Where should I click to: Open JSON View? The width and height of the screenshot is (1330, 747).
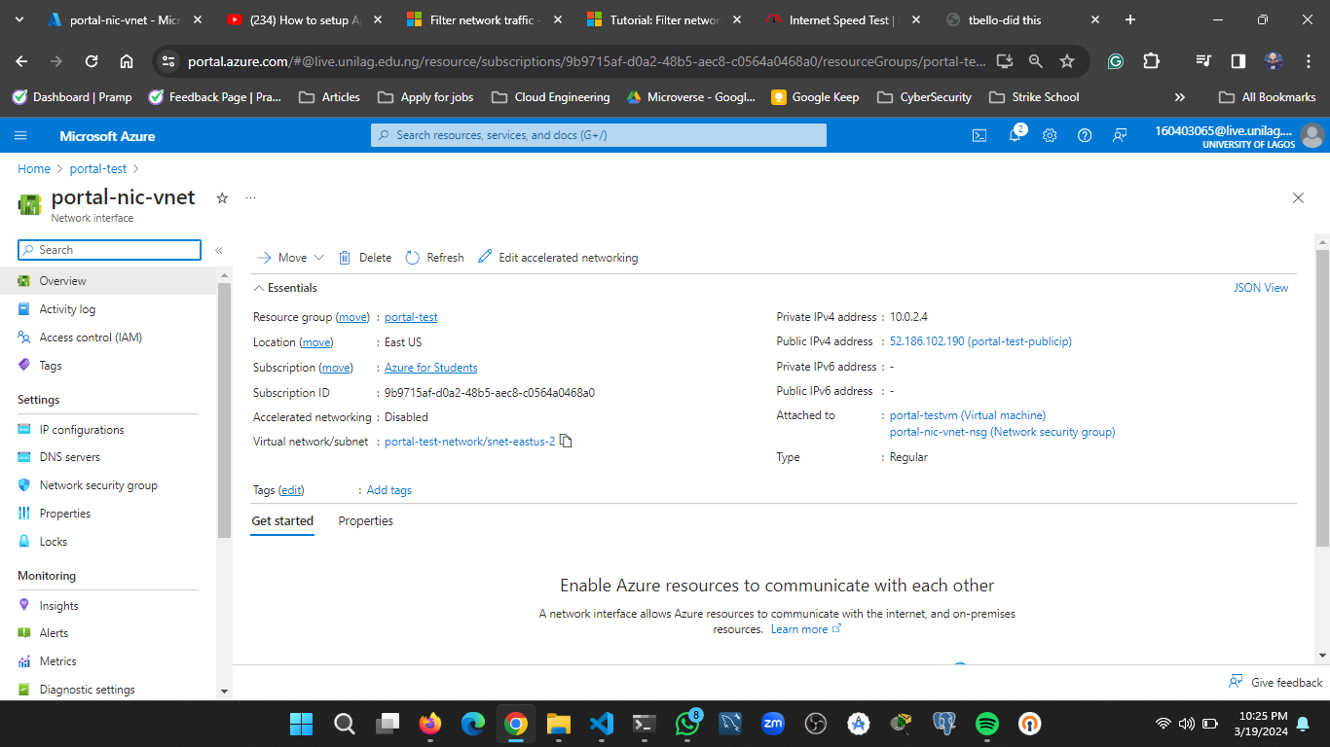1261,288
